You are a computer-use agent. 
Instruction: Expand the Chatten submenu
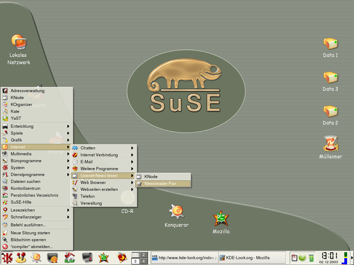104,148
